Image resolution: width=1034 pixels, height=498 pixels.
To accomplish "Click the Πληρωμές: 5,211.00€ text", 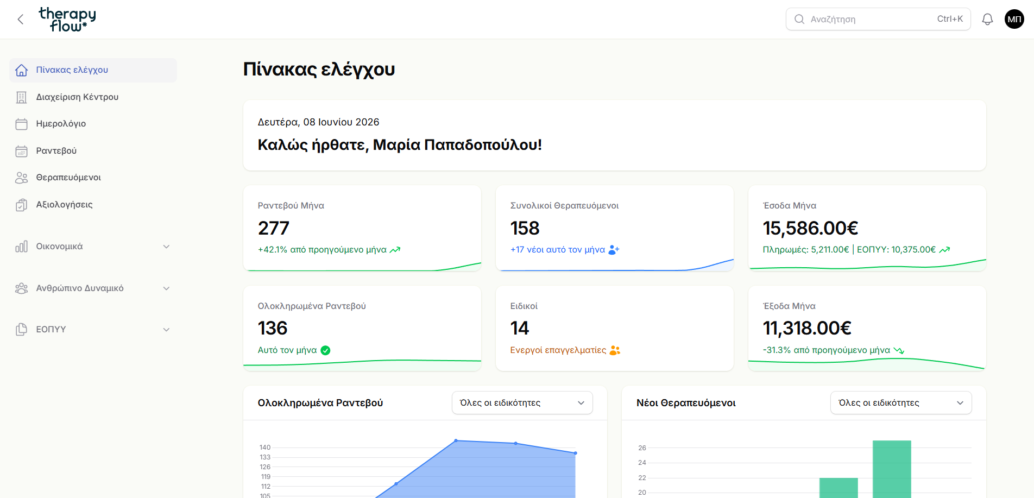I will coord(806,250).
